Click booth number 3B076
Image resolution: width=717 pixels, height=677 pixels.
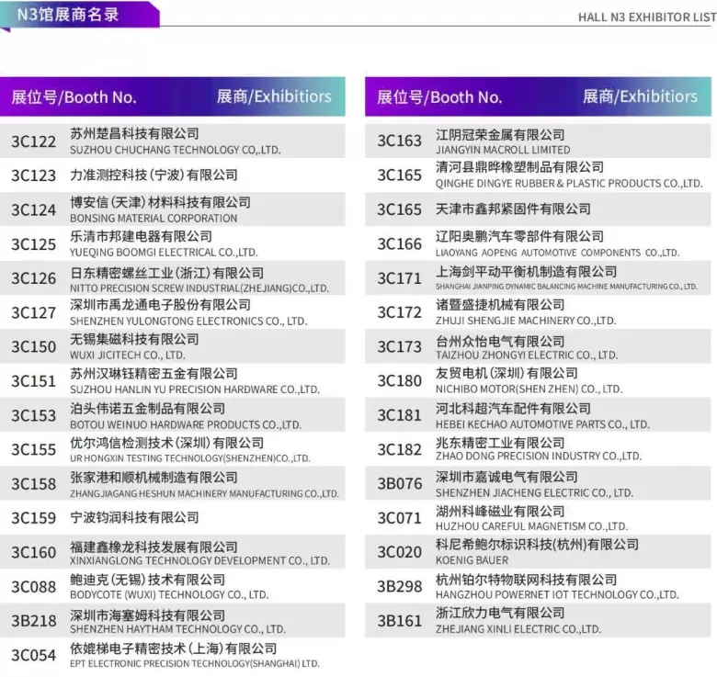(399, 483)
